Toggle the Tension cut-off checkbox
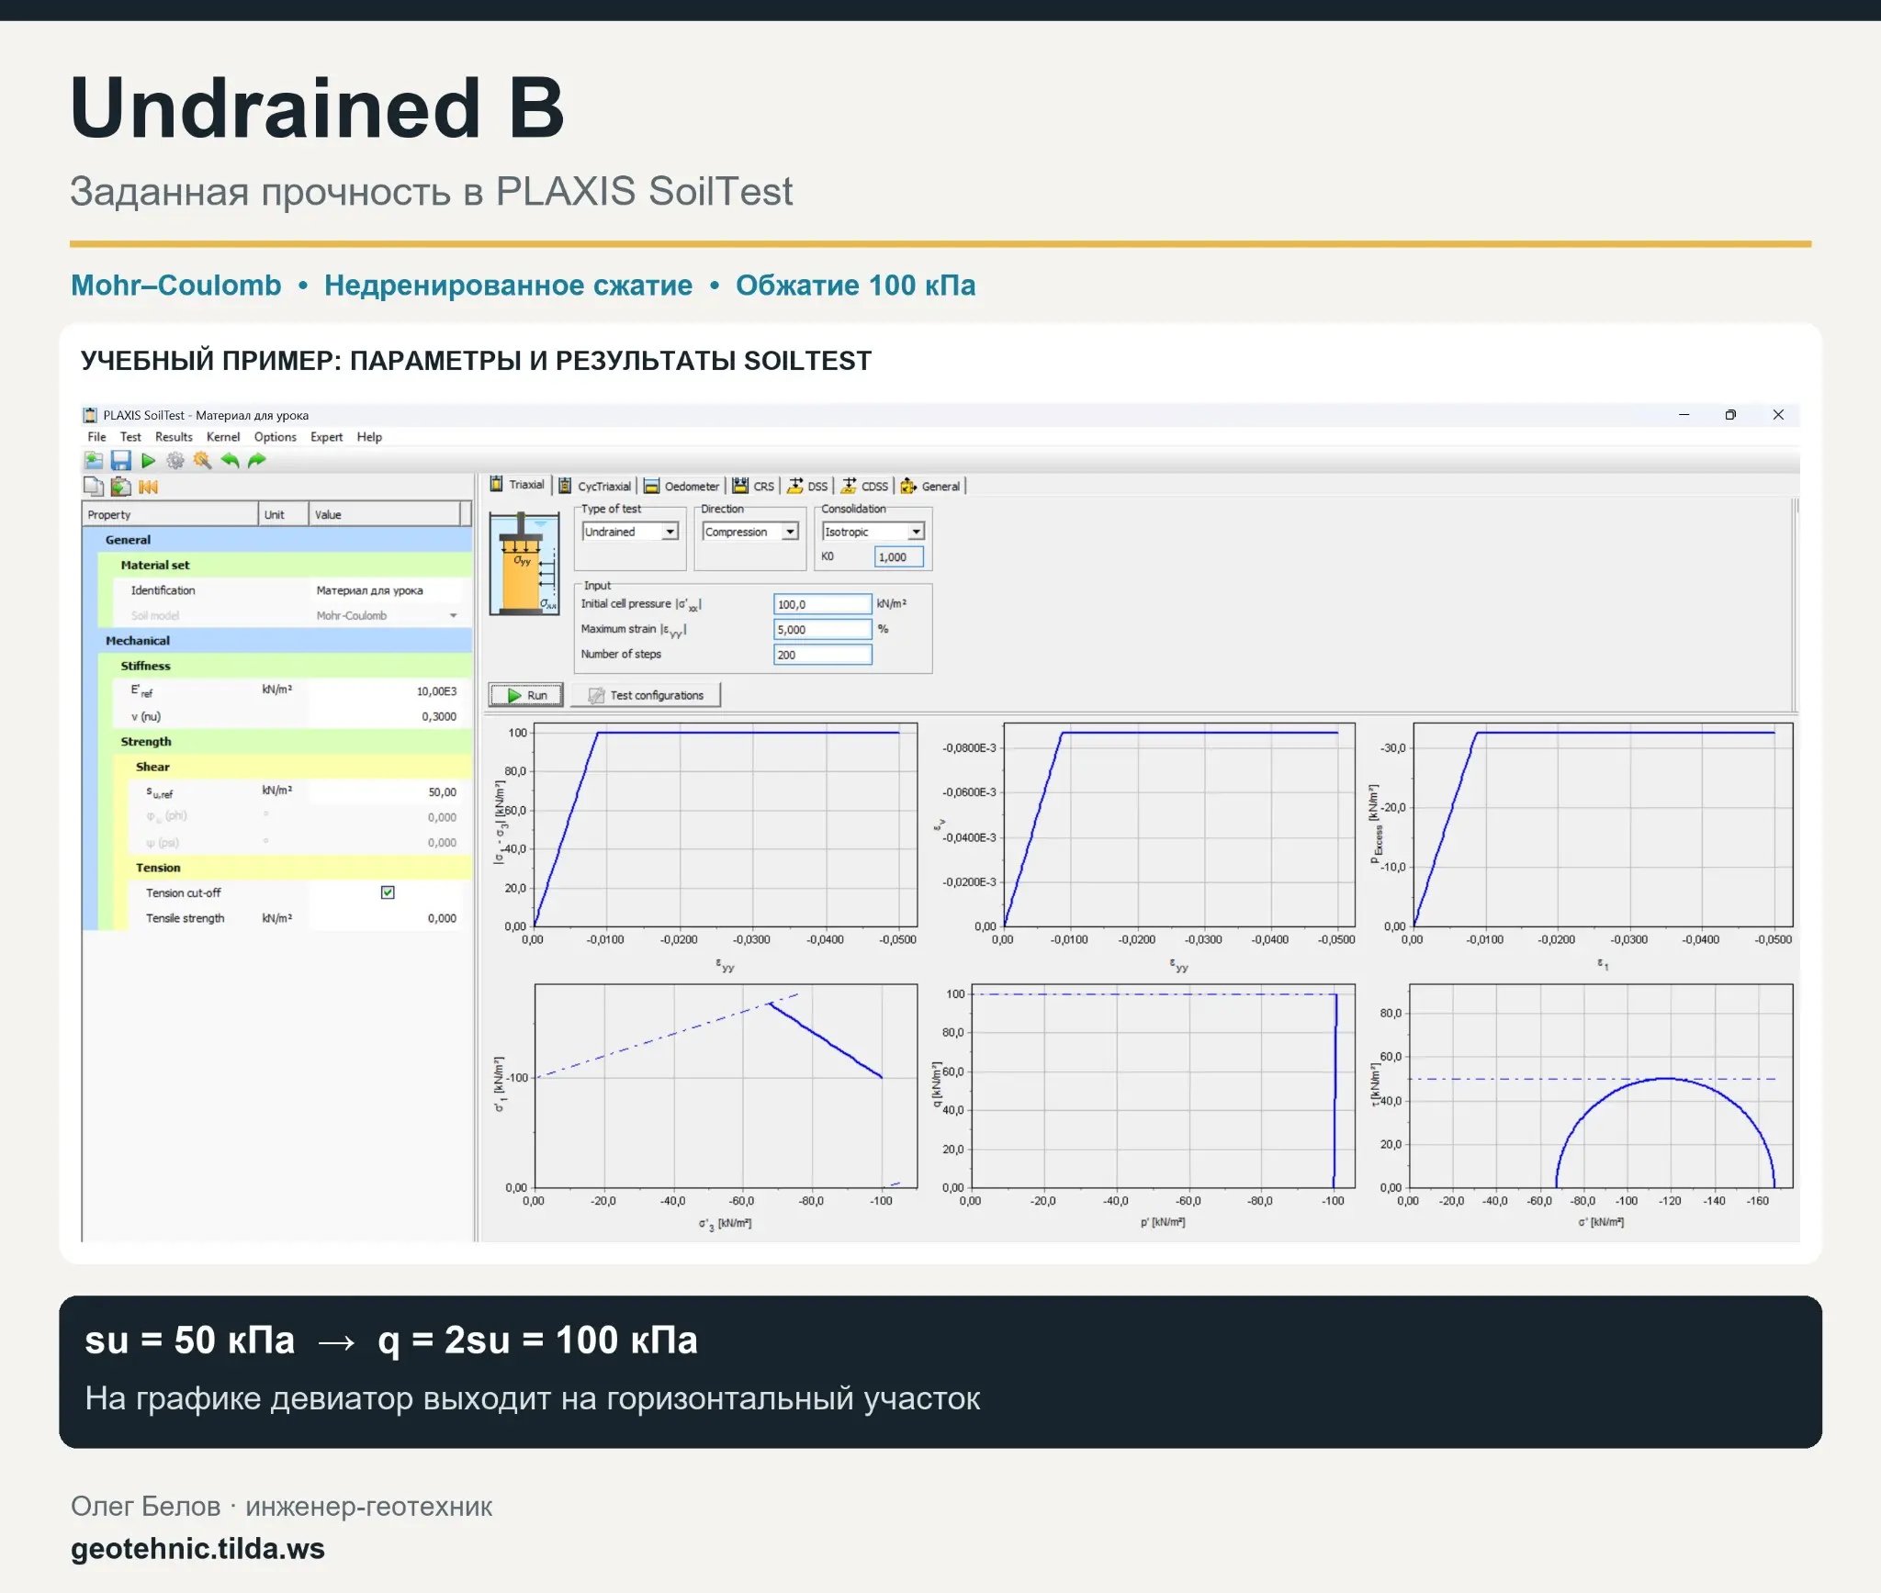The image size is (1881, 1593). click(x=388, y=892)
